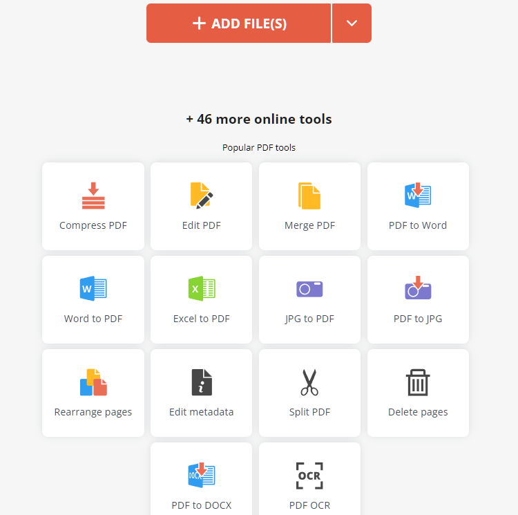Open the Edit metadata label link
The height and width of the screenshot is (515, 518).
click(x=202, y=412)
